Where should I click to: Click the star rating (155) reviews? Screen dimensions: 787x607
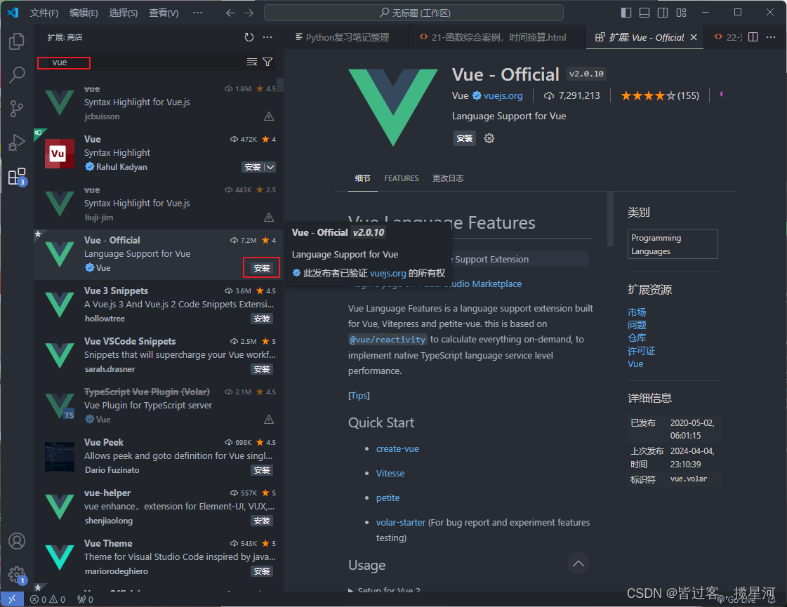coord(659,95)
